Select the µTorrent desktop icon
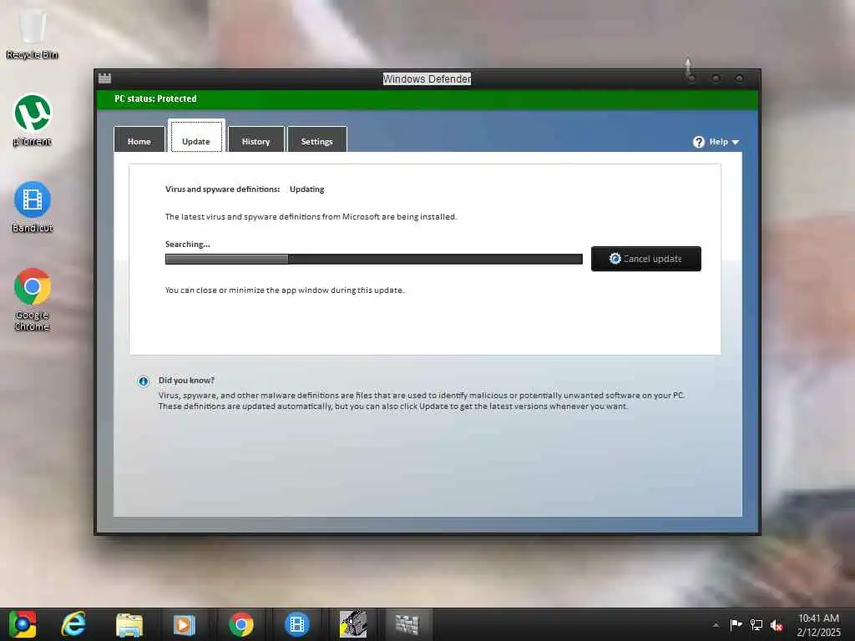 33,120
